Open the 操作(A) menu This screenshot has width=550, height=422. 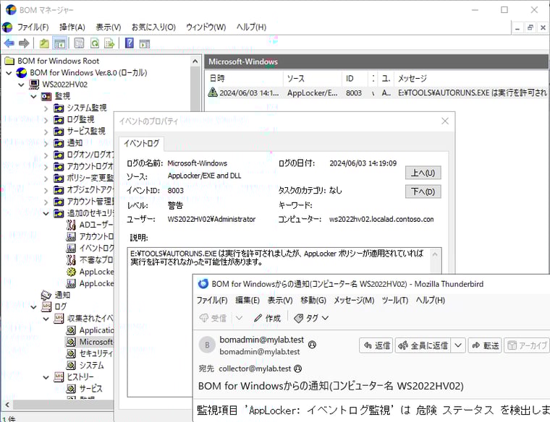72,27
